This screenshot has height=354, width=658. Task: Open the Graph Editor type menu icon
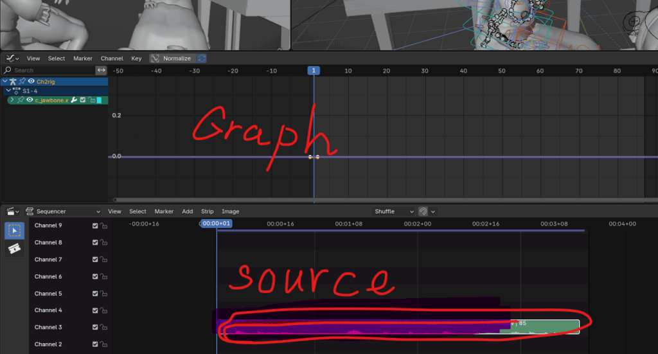coord(12,58)
